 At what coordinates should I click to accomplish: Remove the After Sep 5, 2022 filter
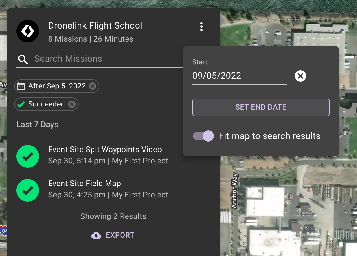point(93,86)
